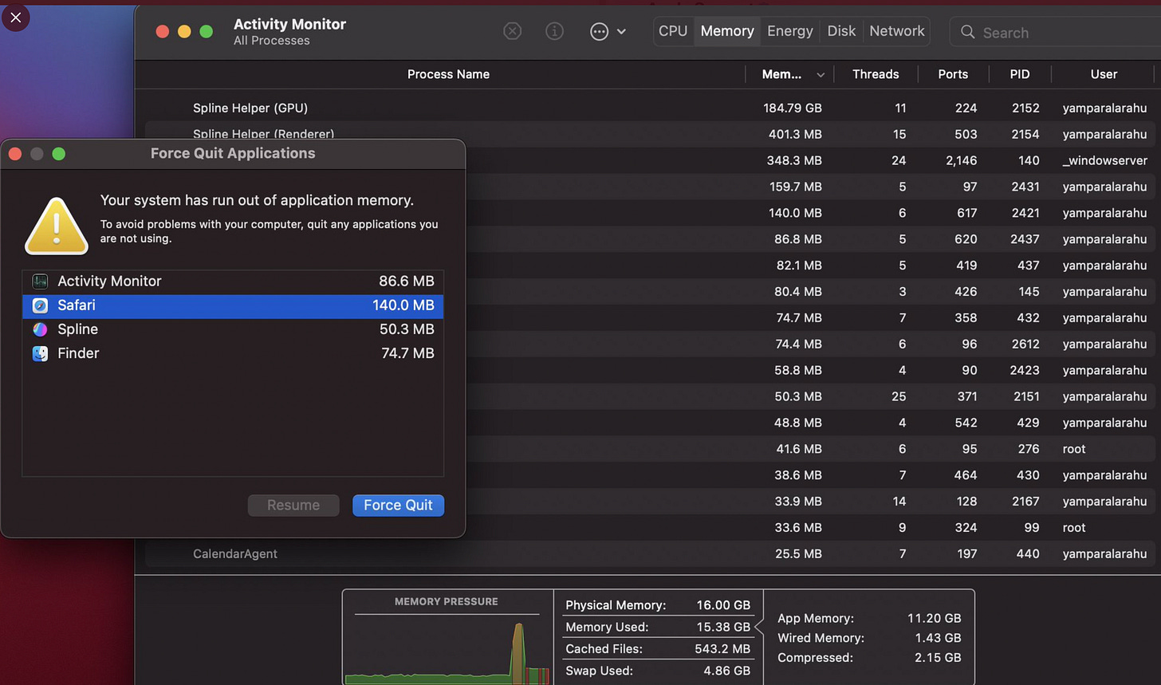The width and height of the screenshot is (1161, 685).
Task: Select the CalendarAgent process row
Action: (x=650, y=553)
